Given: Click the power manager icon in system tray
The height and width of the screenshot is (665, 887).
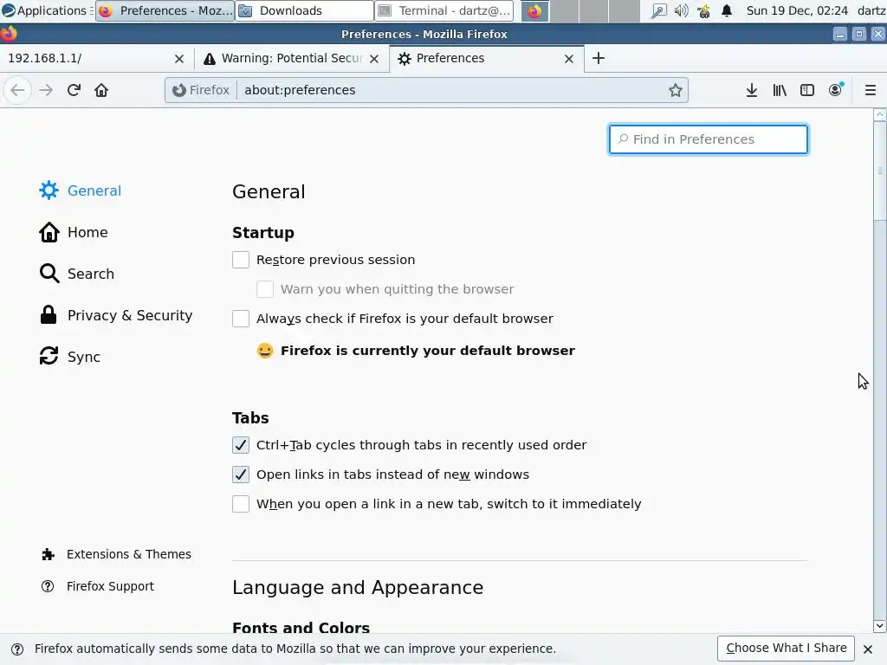Looking at the screenshot, I should pos(703,10).
